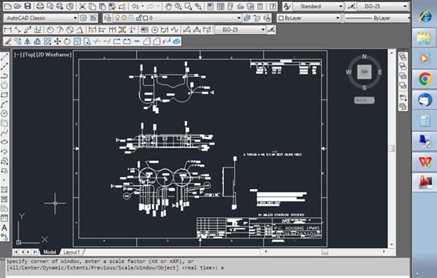Image resolution: width=437 pixels, height=278 pixels.
Task: Select the Mirror tool
Action: coord(27,41)
